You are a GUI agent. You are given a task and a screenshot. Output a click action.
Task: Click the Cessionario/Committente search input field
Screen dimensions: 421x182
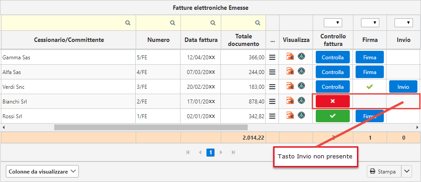[x=69, y=23]
